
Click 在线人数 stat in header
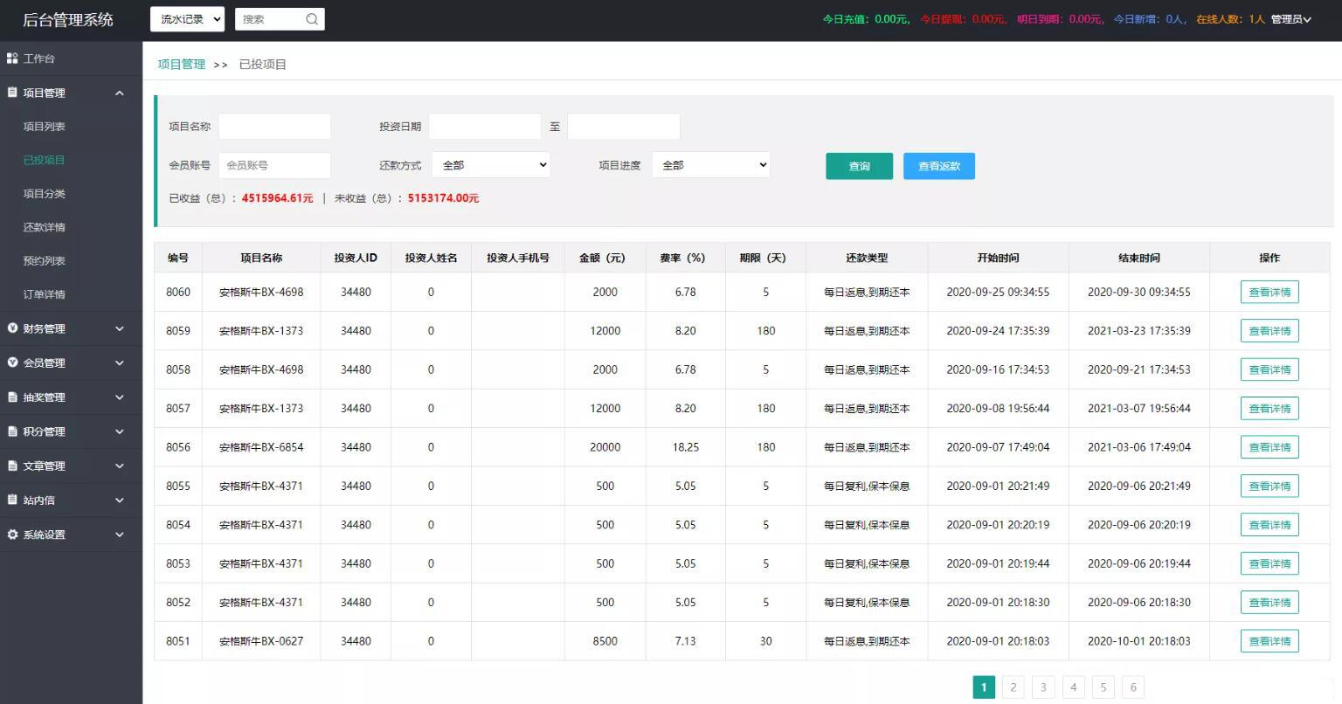tap(1230, 19)
